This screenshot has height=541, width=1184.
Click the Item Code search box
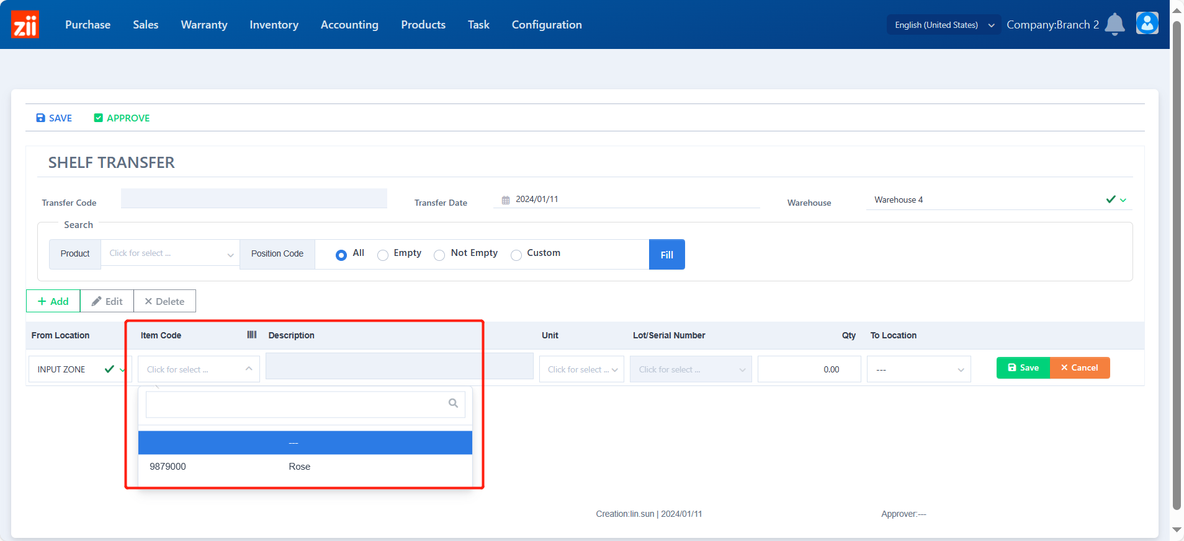(305, 404)
